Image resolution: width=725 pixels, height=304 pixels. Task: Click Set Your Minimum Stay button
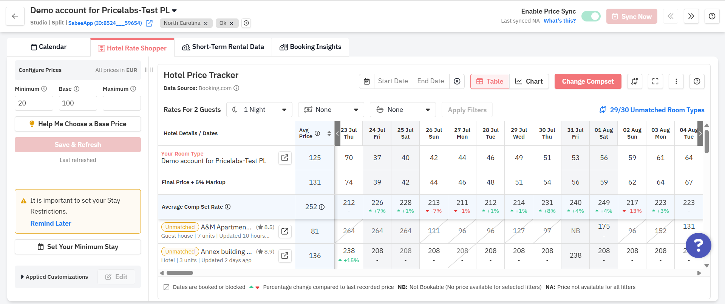78,247
